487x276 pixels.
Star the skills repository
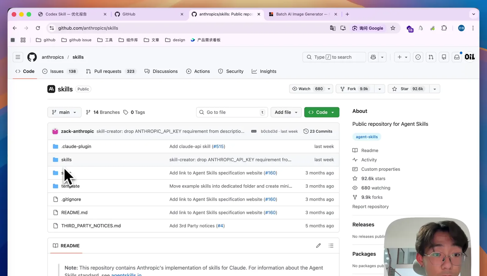pos(408,89)
